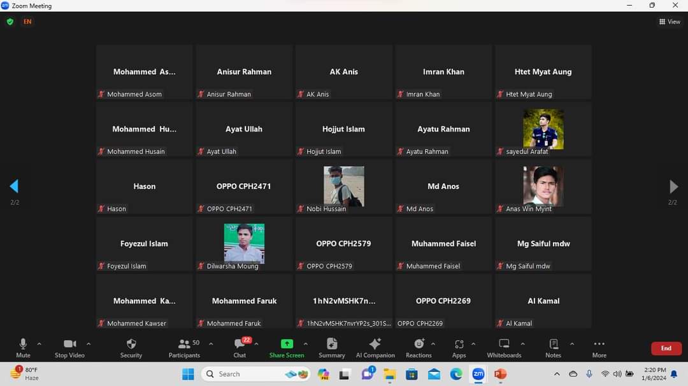
Task: Click the muted mic icon beside Mg Saiful mdw
Action: coord(500,266)
